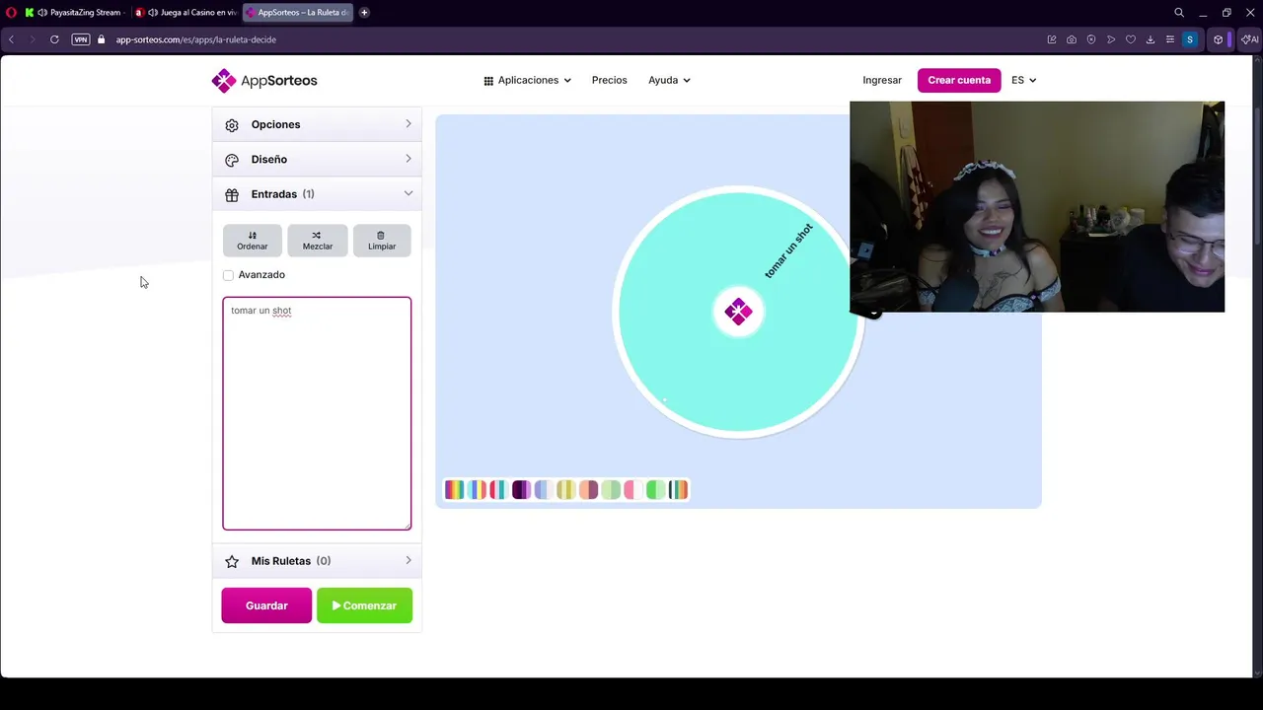This screenshot has height=710, width=1263.
Task: Click into the entries text area
Action: point(317,413)
